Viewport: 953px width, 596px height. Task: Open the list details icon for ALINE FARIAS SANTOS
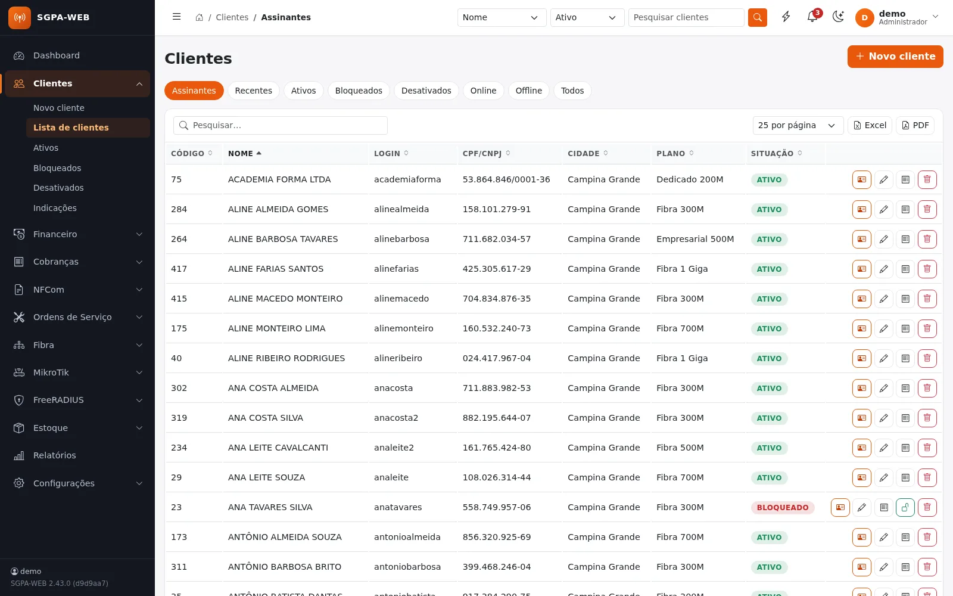(905, 269)
